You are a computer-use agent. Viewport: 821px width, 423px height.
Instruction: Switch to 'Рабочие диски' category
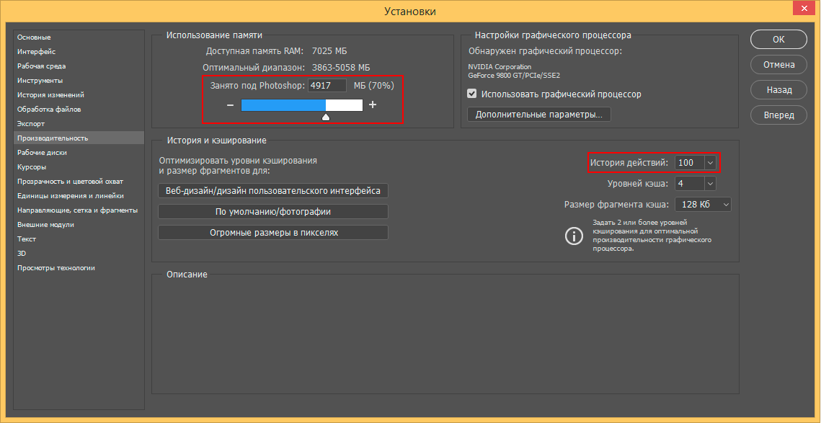43,153
